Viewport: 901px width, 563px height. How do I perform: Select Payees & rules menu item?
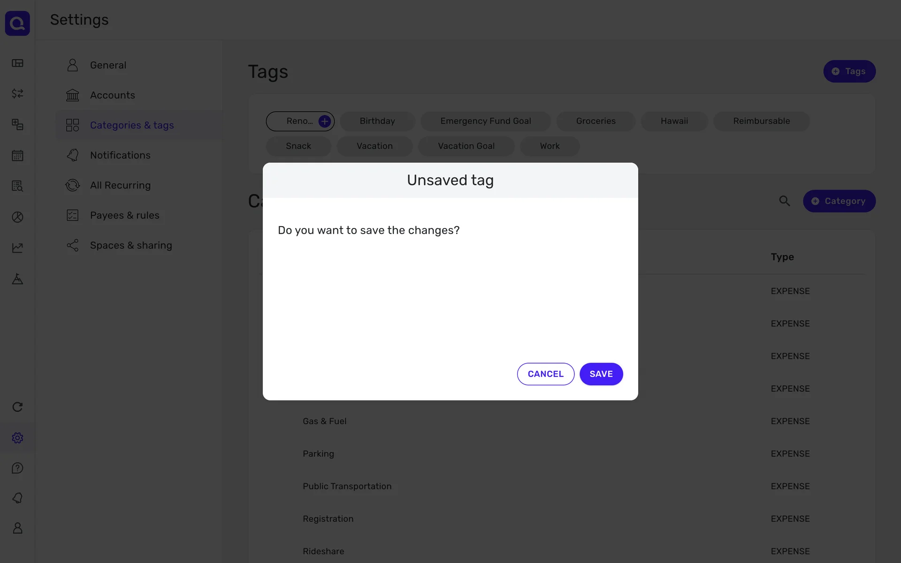tap(124, 215)
